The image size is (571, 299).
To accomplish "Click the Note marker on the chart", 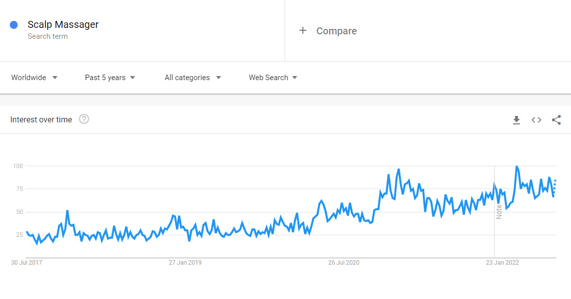I will (499, 211).
